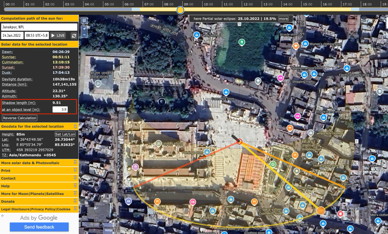The width and height of the screenshot is (388, 234).
Task: Click the पंकज स्टोरमा cosmetics pin
Action: [x=286, y=211]
